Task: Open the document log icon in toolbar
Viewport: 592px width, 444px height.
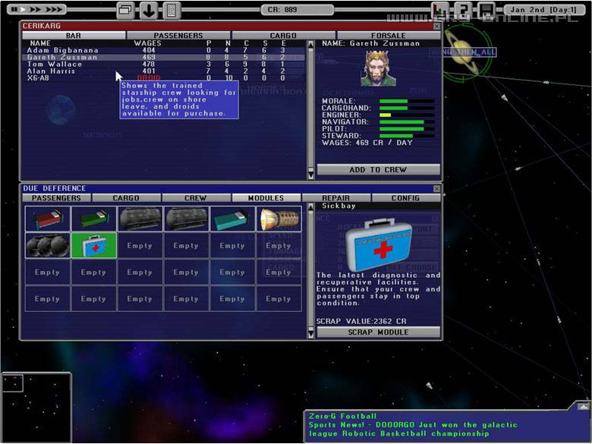Action: tap(172, 10)
